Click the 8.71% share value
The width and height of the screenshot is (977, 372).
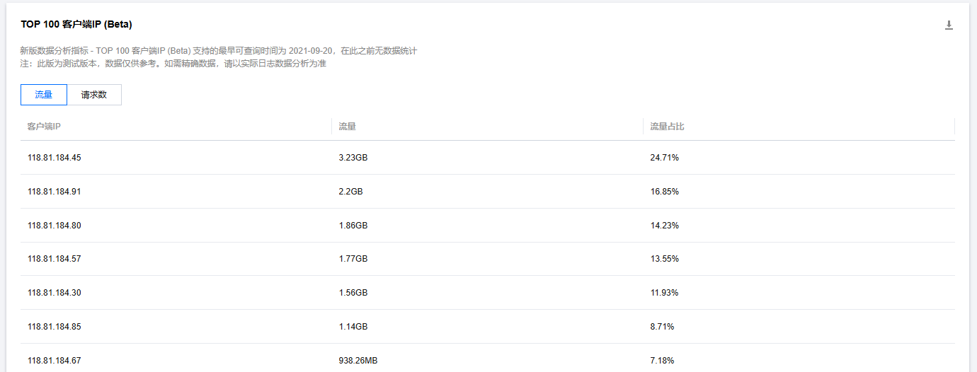pyautogui.click(x=662, y=327)
